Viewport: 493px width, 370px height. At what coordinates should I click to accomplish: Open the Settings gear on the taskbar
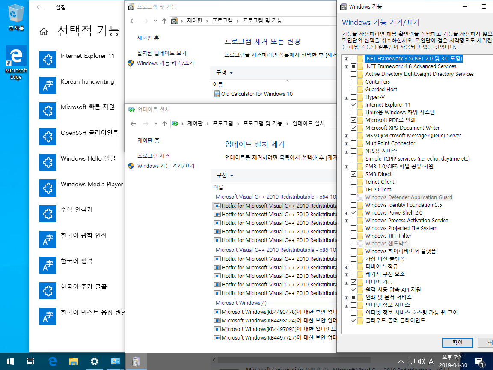tap(94, 361)
